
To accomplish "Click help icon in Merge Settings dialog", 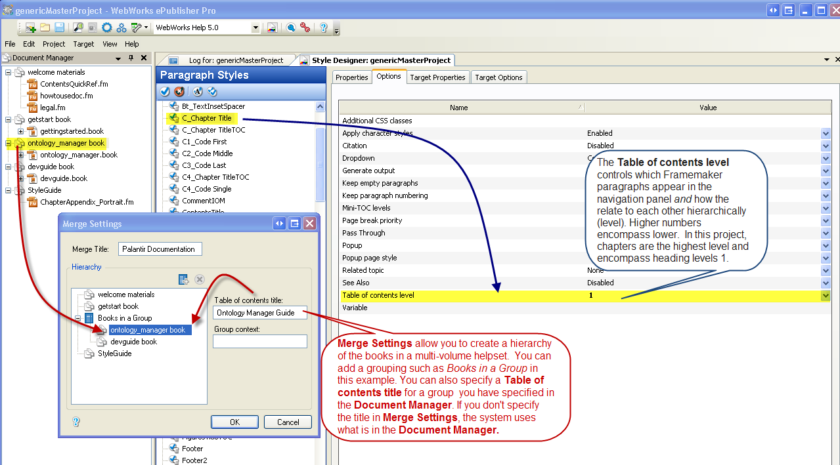I will click(x=76, y=422).
